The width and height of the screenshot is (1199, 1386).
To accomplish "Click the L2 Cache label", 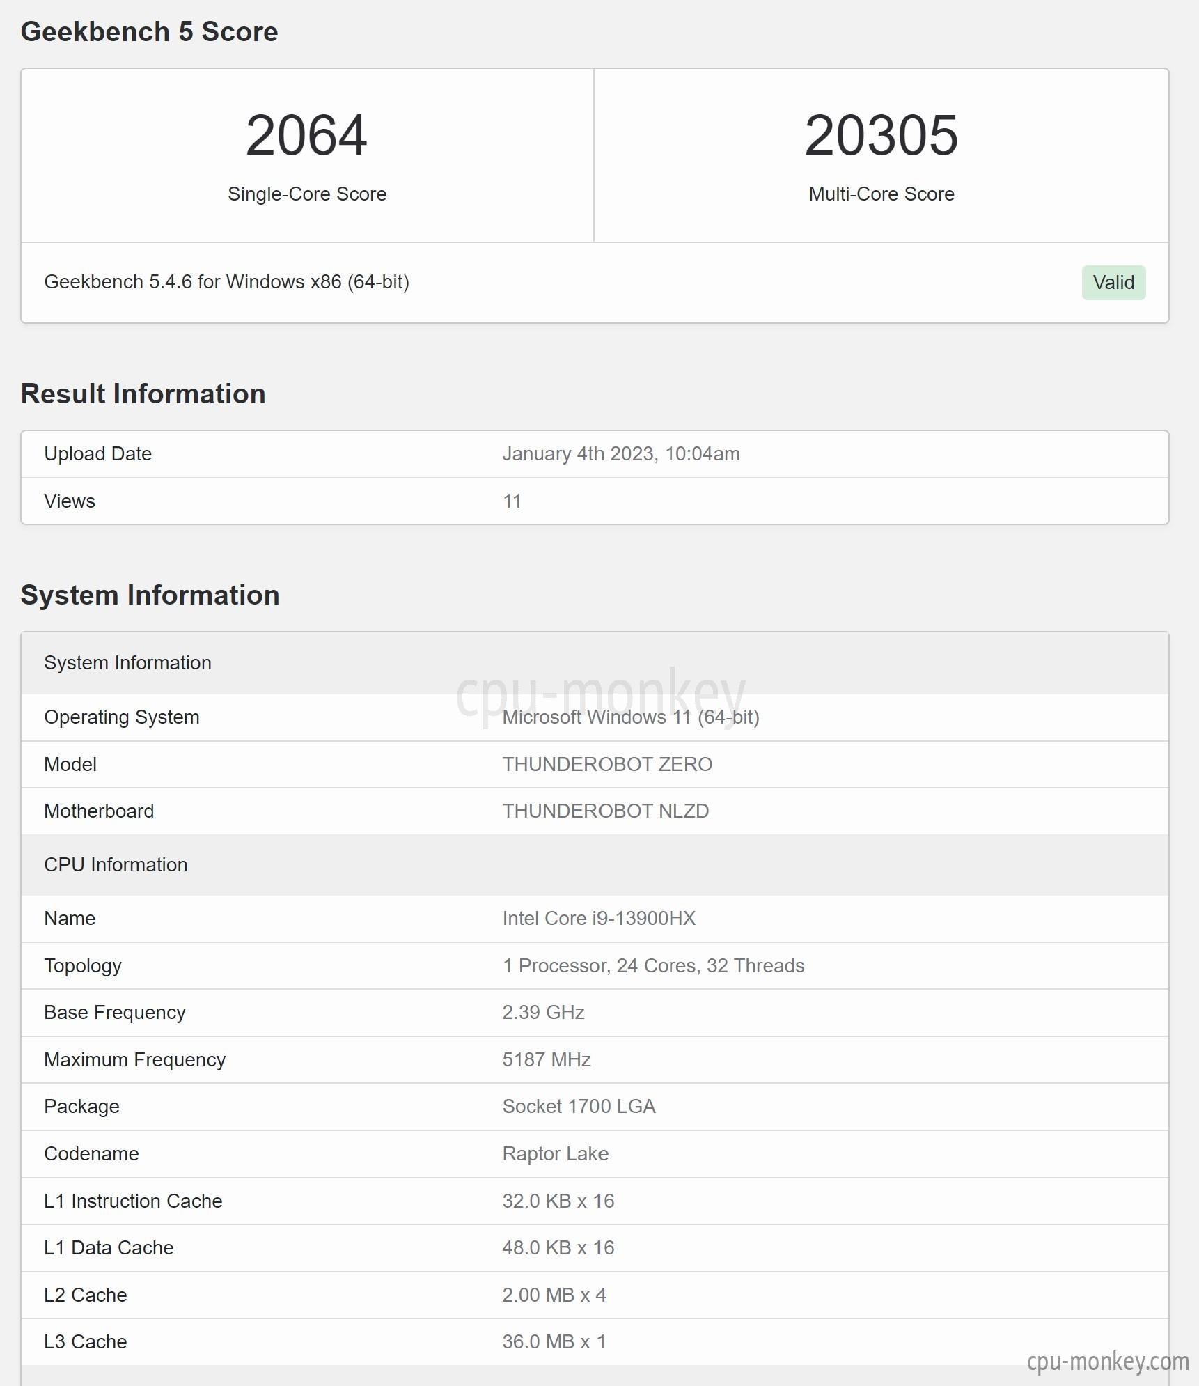I will (x=86, y=1295).
